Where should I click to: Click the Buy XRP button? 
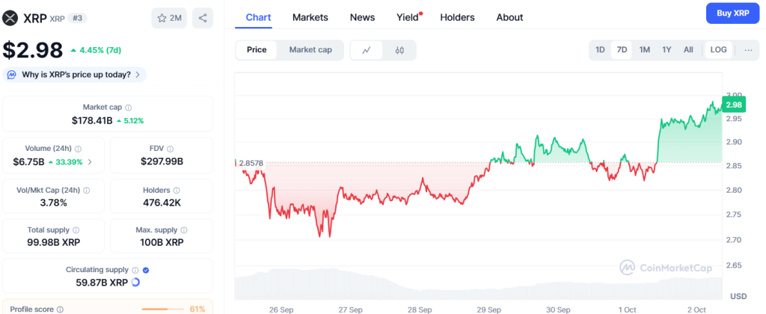732,13
